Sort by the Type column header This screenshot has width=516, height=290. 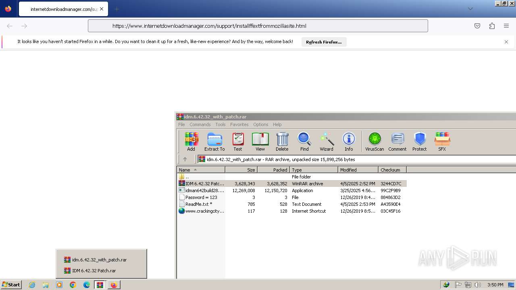pos(314,170)
